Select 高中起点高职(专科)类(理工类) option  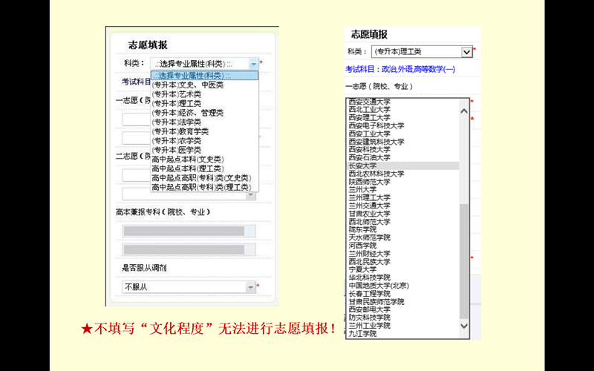[200, 187]
